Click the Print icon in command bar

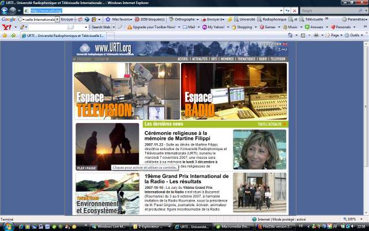click(x=317, y=35)
